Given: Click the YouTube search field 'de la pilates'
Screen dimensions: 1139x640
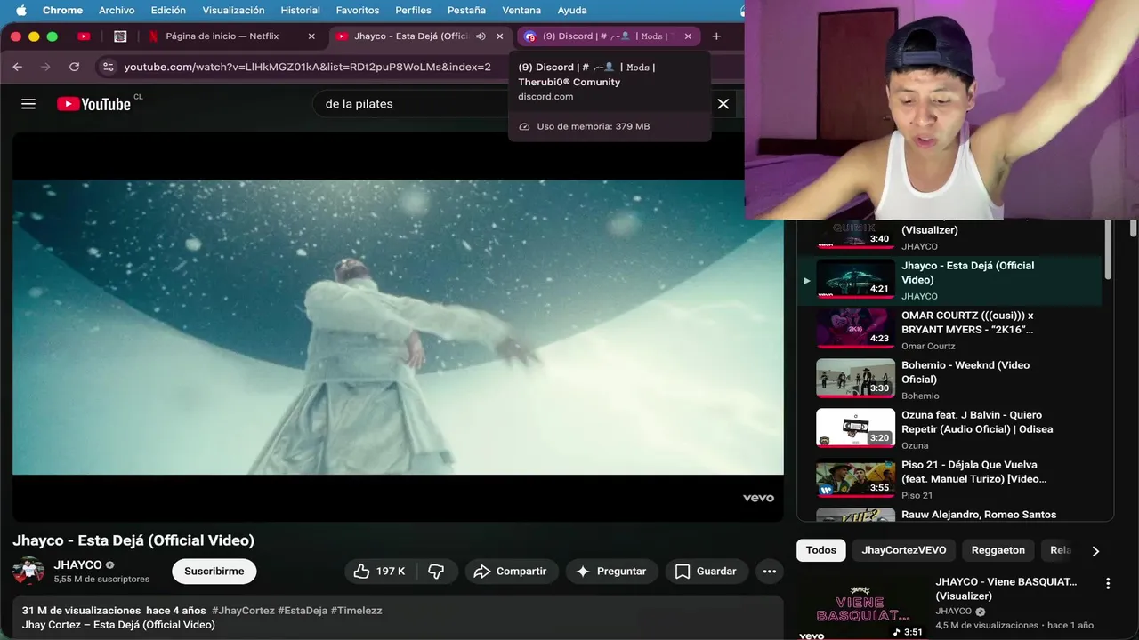Looking at the screenshot, I should (409, 104).
